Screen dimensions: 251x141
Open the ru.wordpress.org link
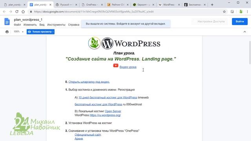pos(105,115)
